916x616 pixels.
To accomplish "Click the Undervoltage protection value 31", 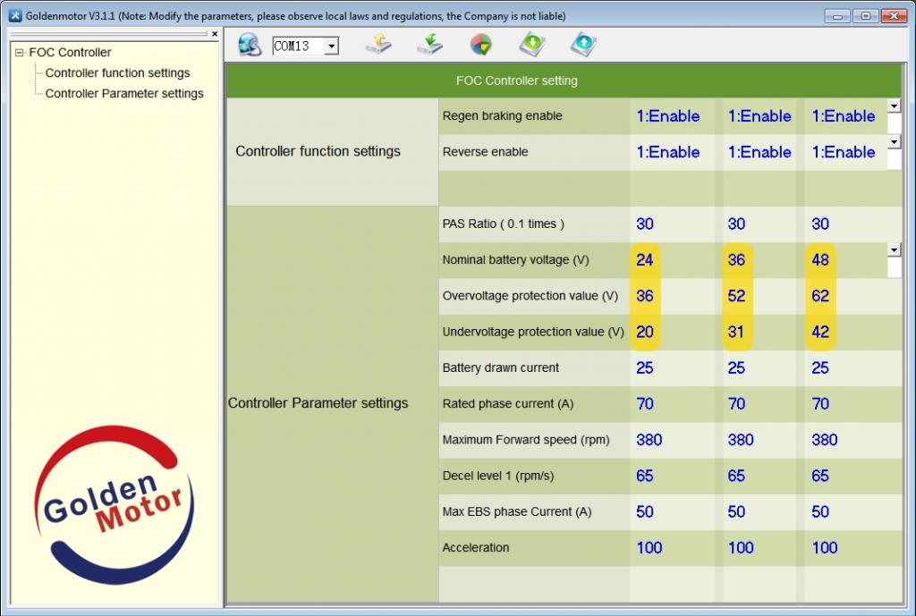I will pyautogui.click(x=736, y=332).
